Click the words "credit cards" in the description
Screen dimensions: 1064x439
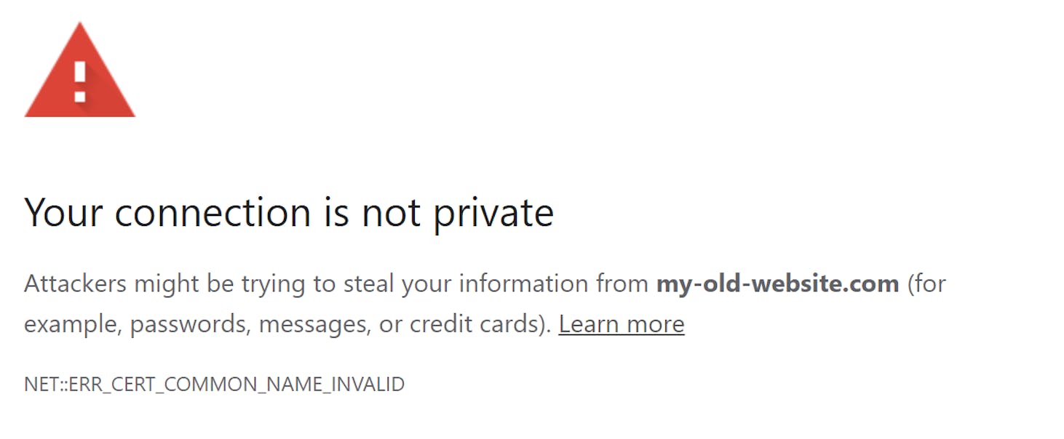(477, 324)
